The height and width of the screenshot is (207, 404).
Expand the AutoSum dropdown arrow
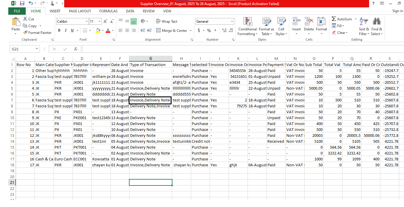355,19
